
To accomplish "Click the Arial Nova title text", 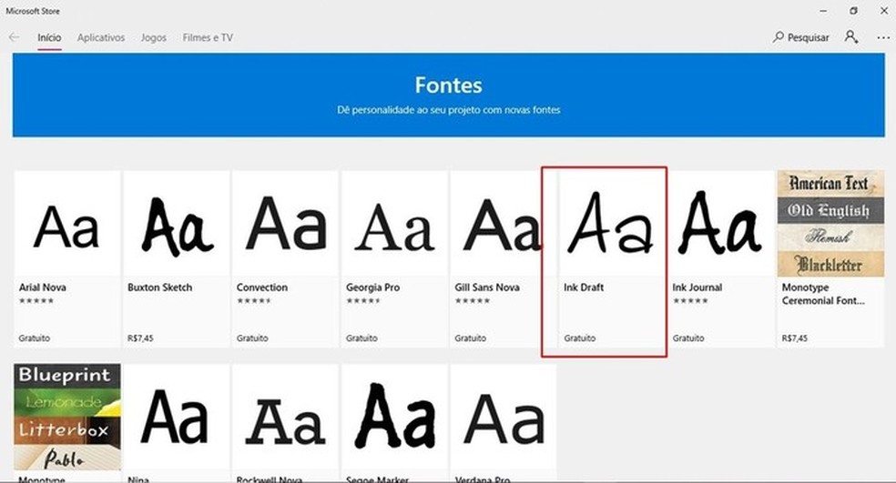I will (x=42, y=287).
